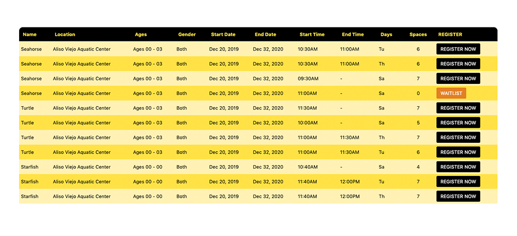The height and width of the screenshot is (236, 517).
Task: Register for Turtle Saturday 10:00AM class
Action: pos(458,123)
